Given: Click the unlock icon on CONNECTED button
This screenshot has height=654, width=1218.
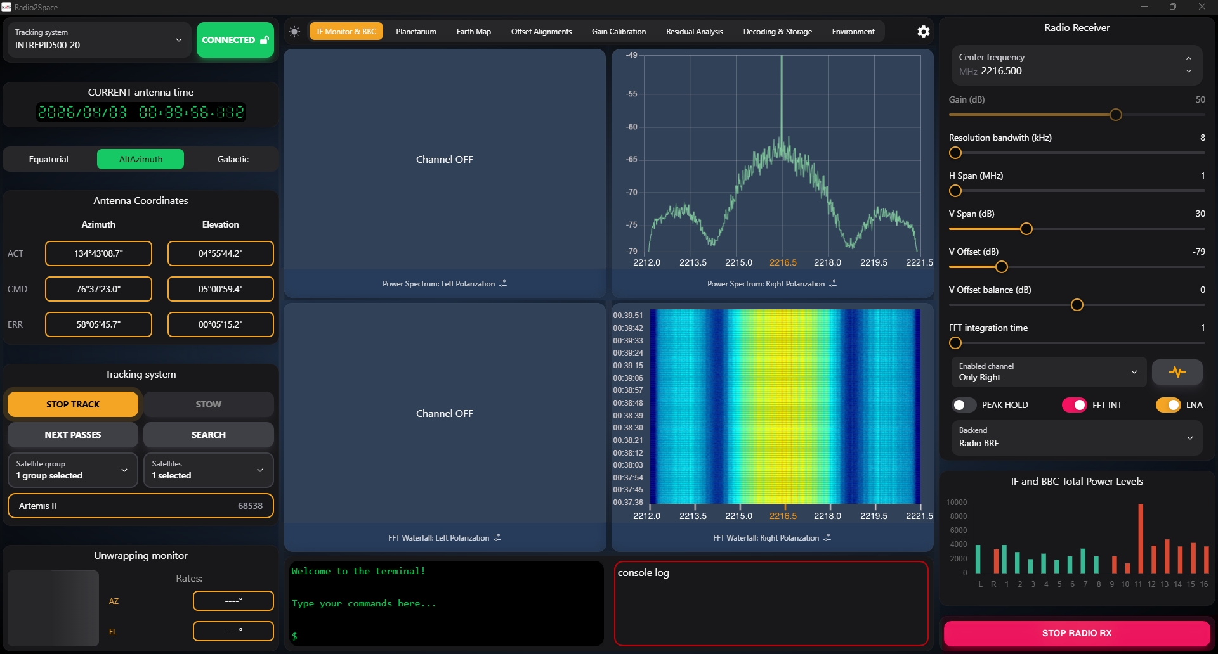Looking at the screenshot, I should tap(265, 40).
